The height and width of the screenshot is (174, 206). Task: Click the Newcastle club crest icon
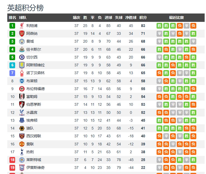pos(22,49)
